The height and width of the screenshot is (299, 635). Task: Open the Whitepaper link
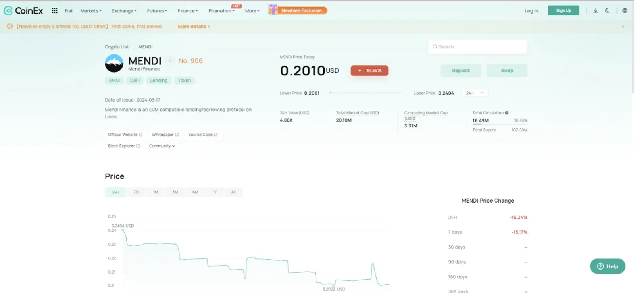coord(165,135)
